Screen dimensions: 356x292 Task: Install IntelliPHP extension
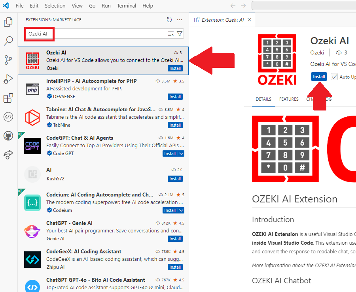[175, 97]
